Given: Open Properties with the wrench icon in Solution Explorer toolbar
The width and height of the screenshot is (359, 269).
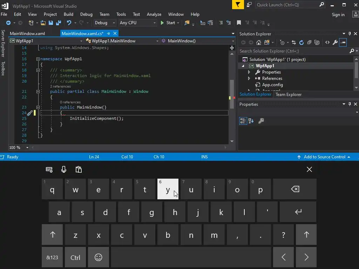Looking at the screenshot, I should click(335, 42).
